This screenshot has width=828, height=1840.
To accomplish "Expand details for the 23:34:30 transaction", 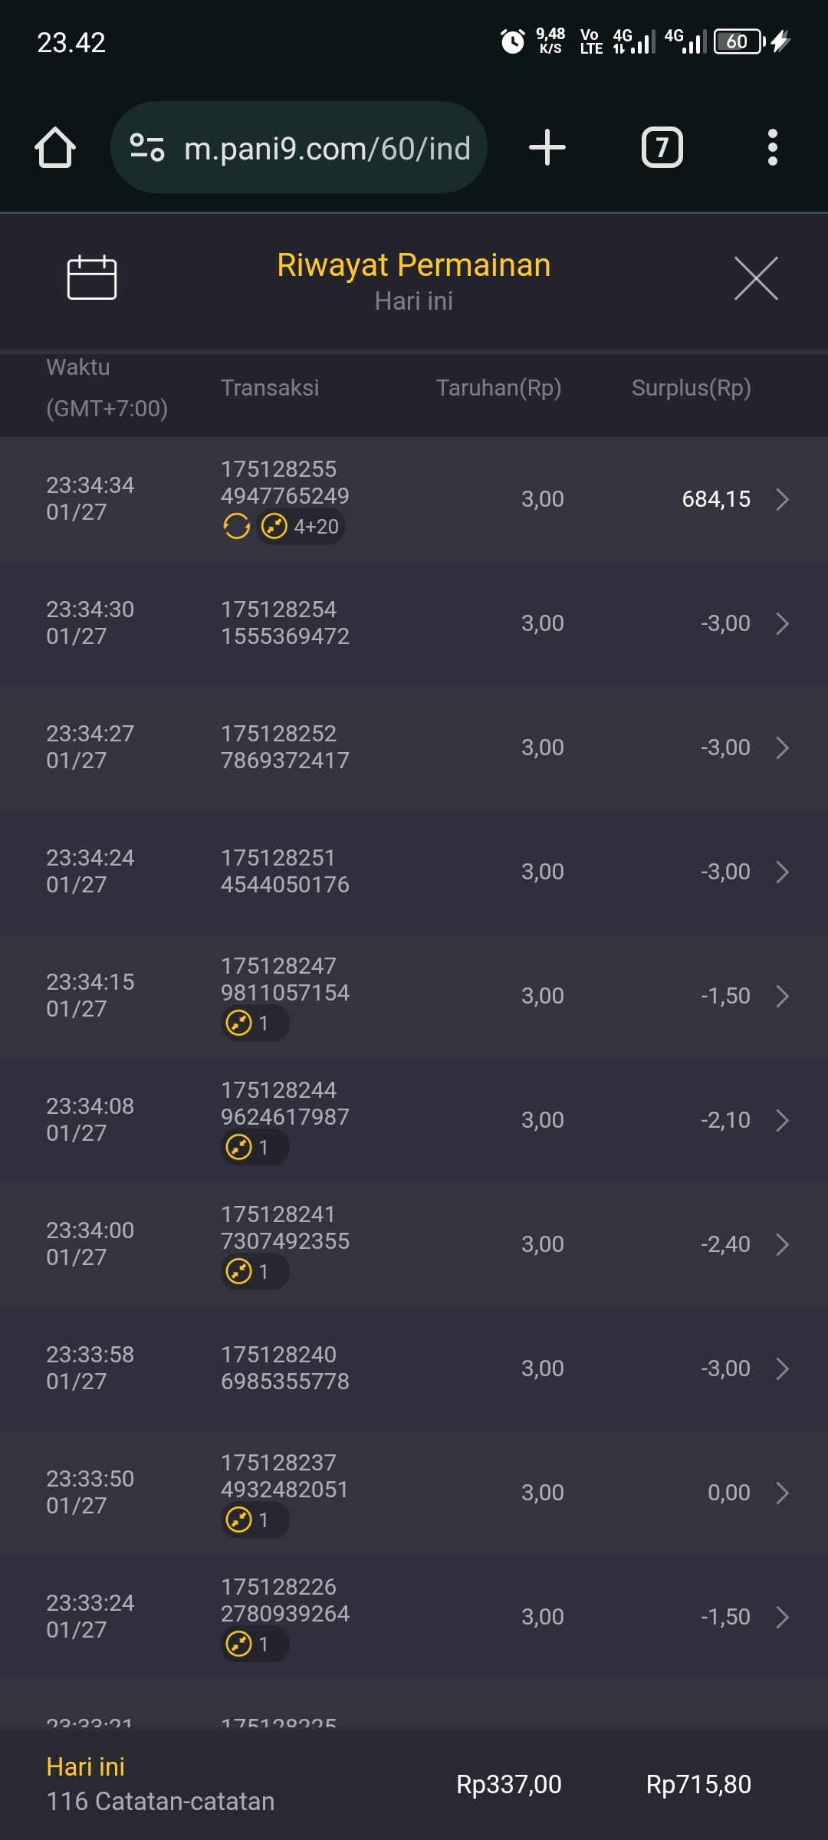I will (x=782, y=623).
